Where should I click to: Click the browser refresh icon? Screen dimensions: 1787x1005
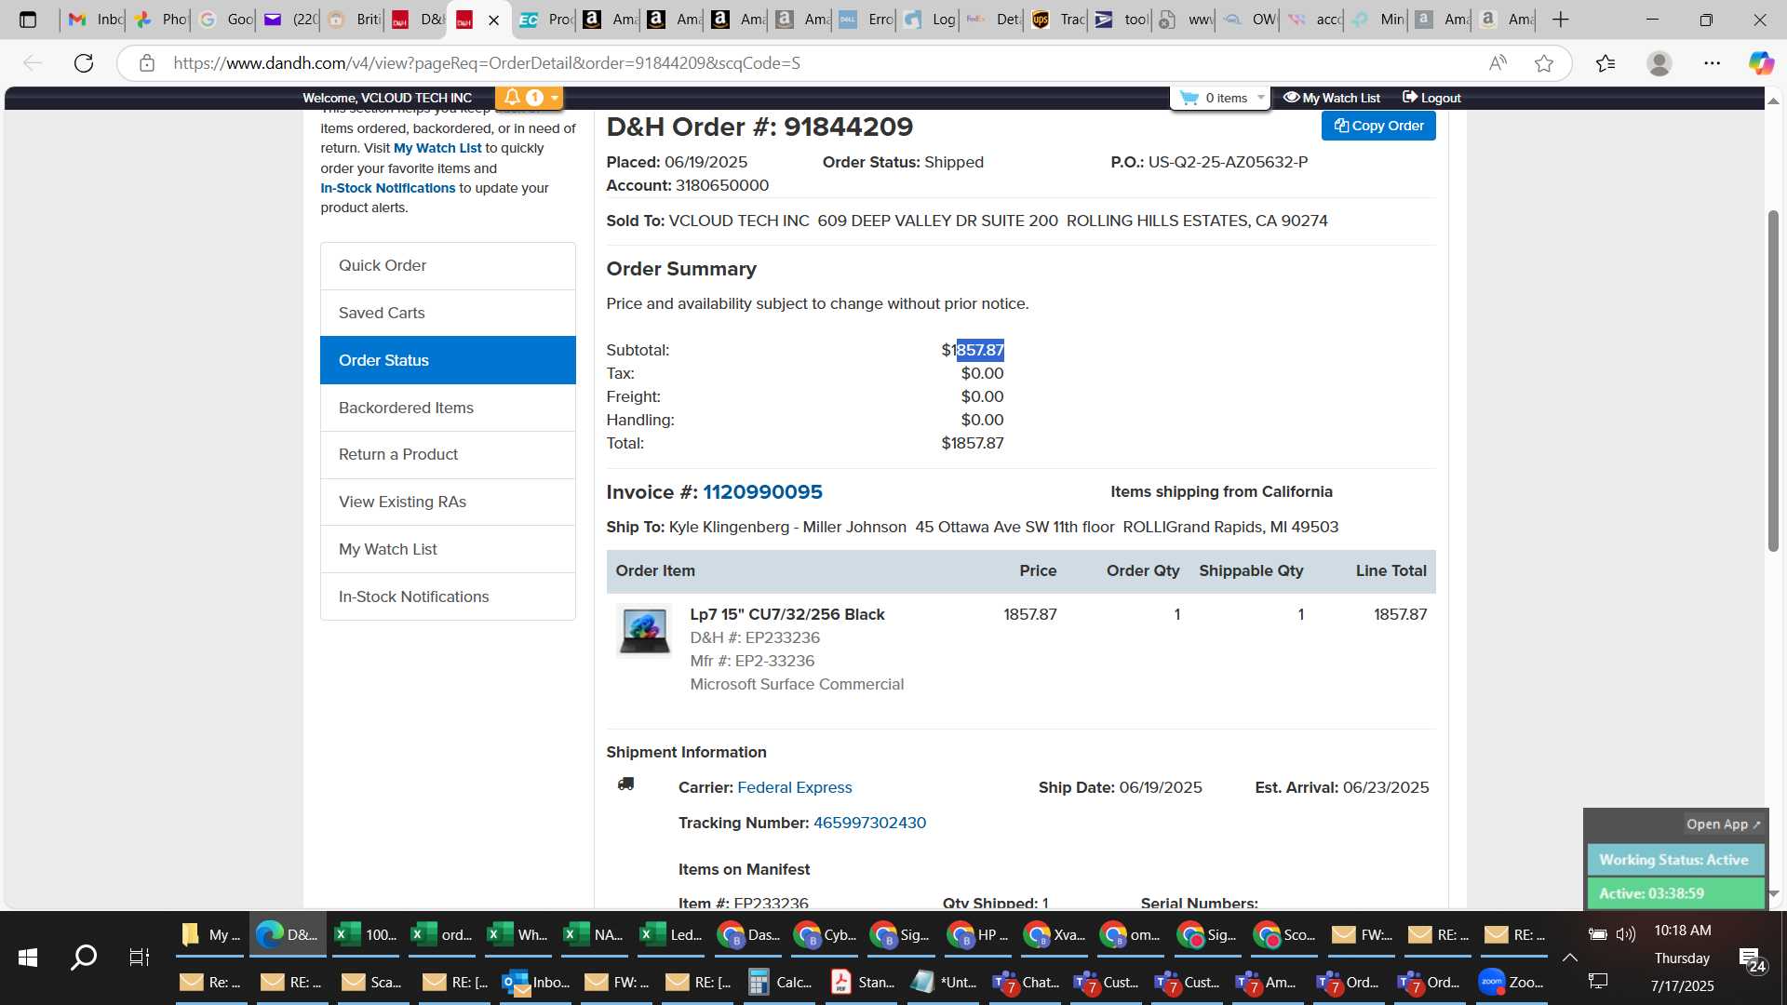pyautogui.click(x=84, y=63)
